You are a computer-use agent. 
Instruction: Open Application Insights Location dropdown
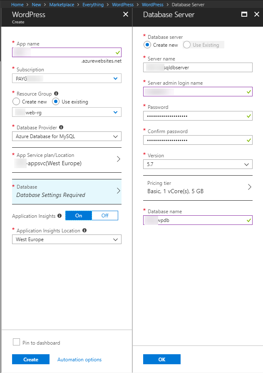pos(67,239)
